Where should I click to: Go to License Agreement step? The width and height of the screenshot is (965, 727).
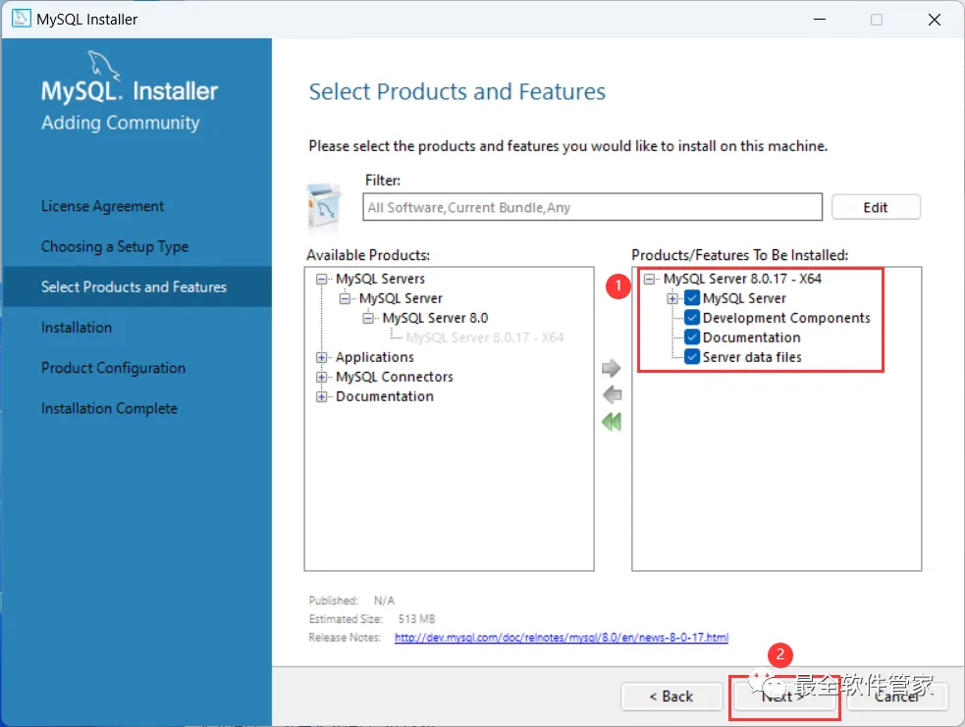pyautogui.click(x=102, y=206)
